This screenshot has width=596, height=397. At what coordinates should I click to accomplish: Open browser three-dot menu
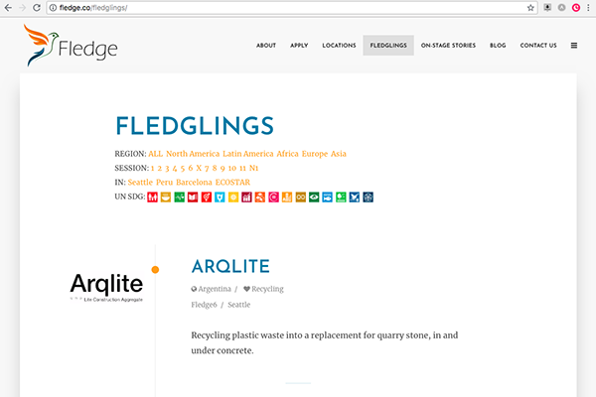(588, 8)
